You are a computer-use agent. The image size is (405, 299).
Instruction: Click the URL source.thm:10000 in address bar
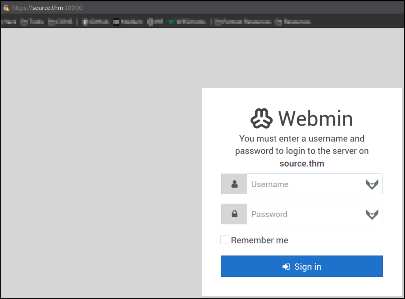point(47,8)
